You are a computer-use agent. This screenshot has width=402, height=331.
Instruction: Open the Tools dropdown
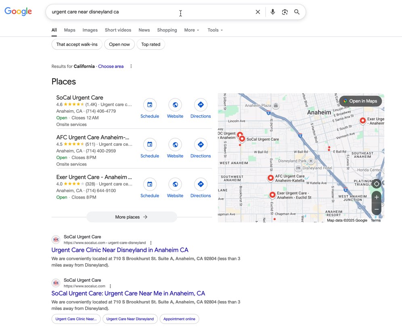[x=215, y=30]
